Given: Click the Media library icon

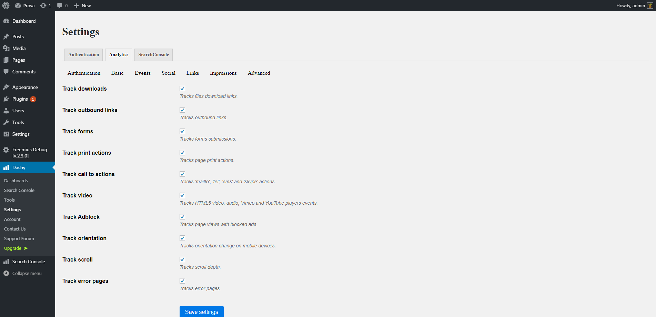Looking at the screenshot, I should point(6,48).
